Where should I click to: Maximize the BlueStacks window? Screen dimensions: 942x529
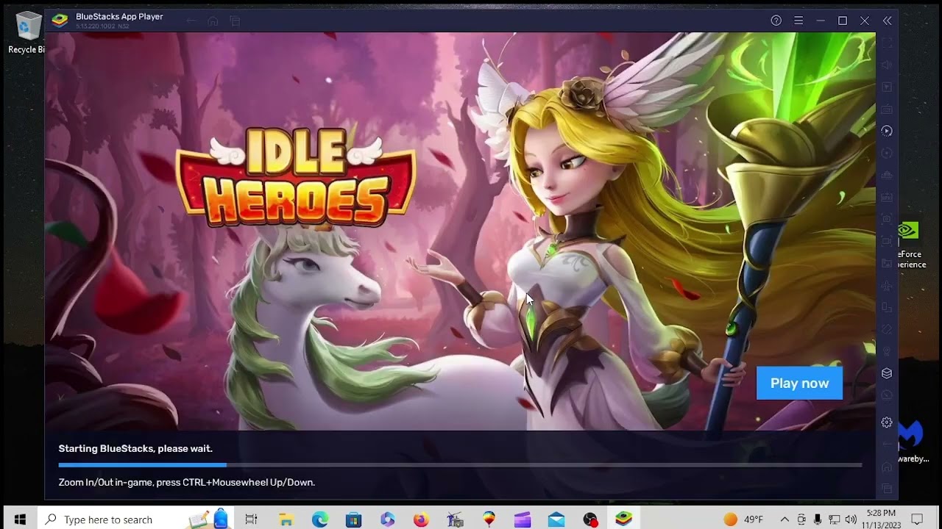843,21
